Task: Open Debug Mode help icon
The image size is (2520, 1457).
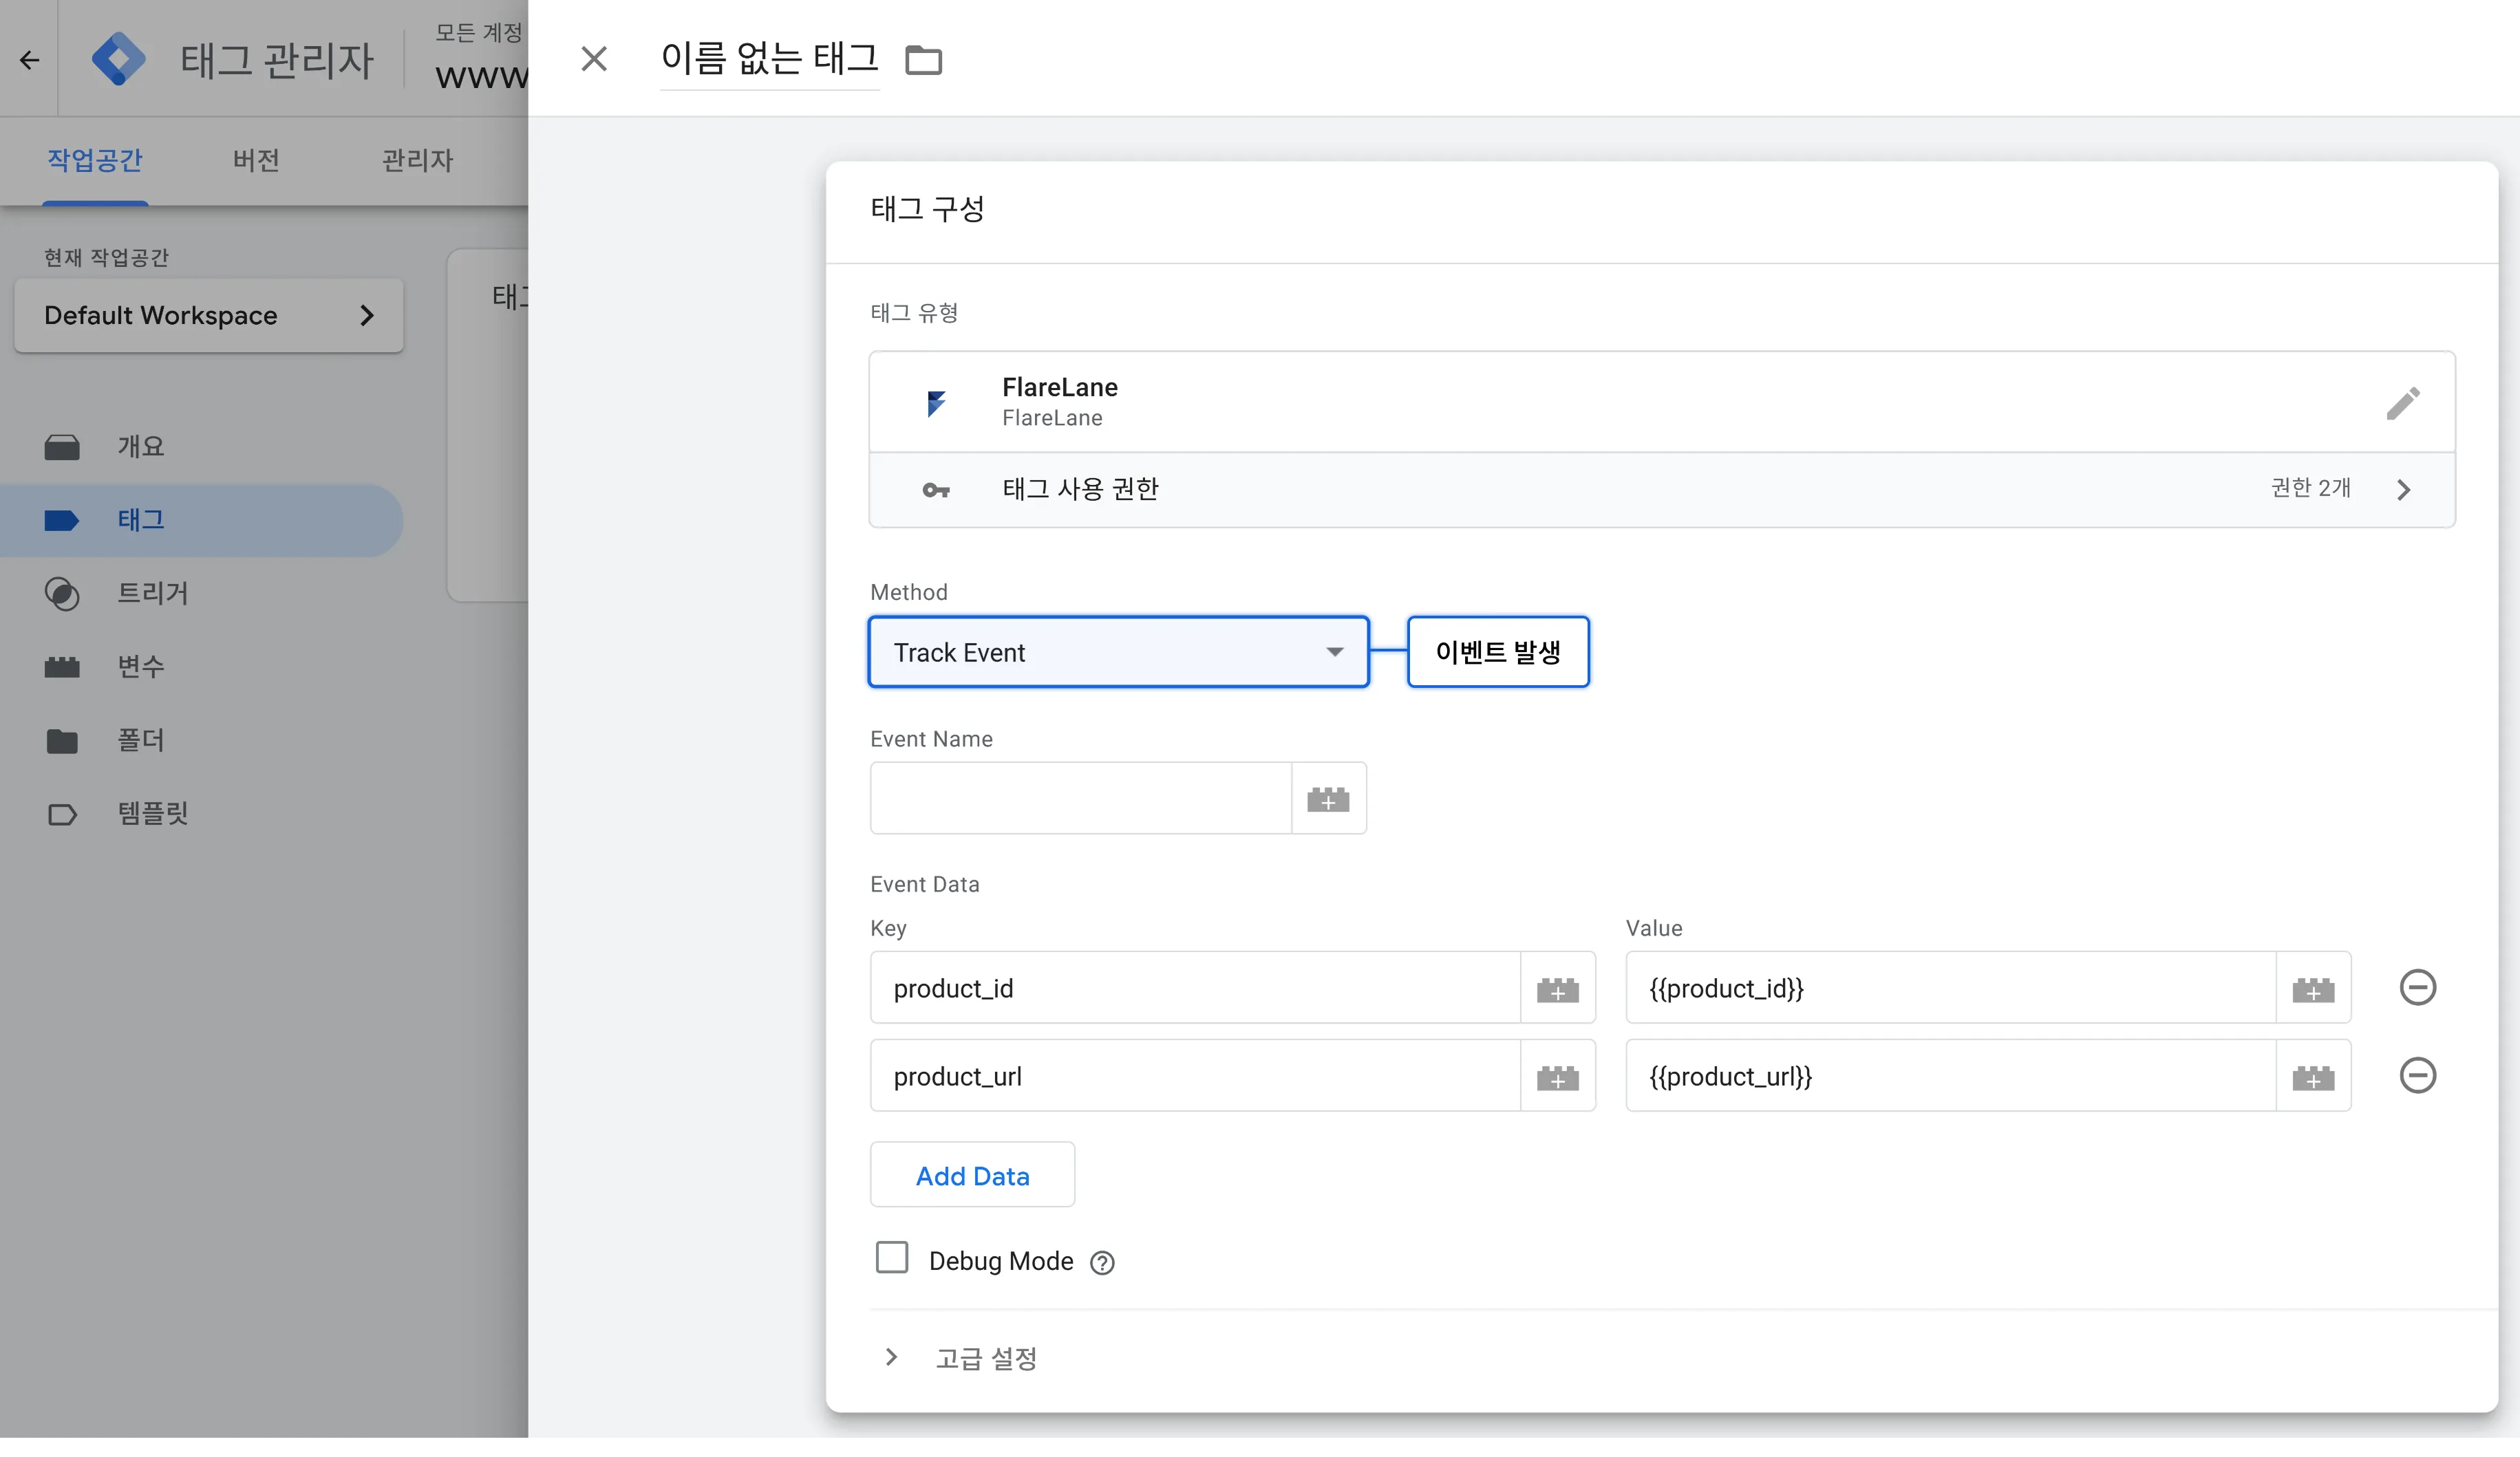Action: [1102, 1262]
